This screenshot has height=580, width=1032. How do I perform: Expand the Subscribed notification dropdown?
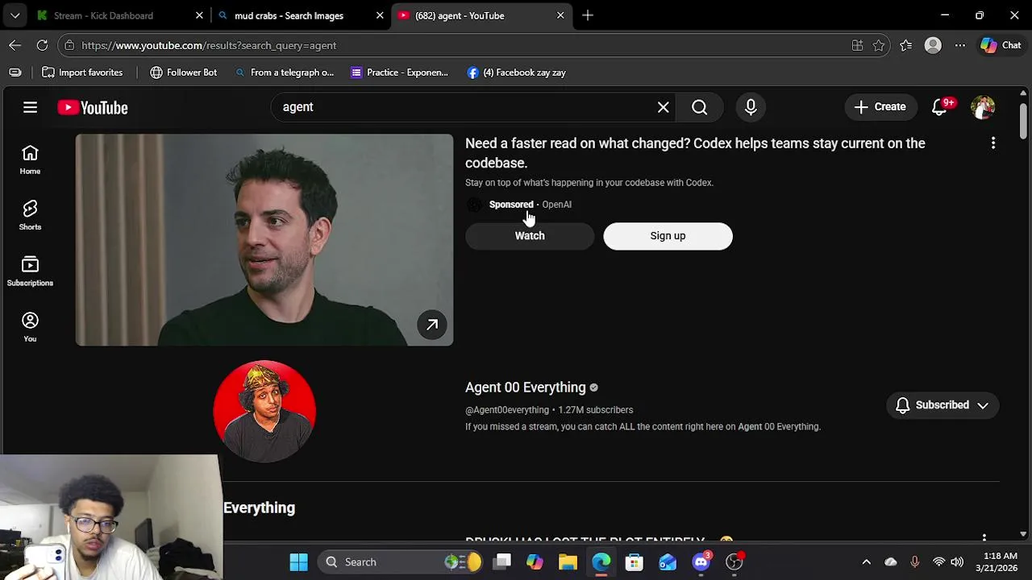(942, 405)
